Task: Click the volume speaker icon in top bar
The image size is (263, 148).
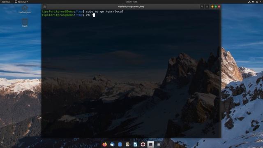Action: pyautogui.click(x=253, y=2)
